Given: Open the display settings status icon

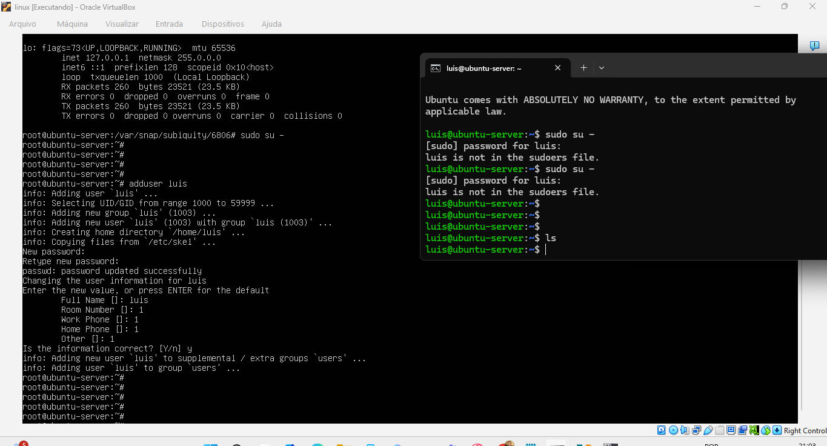Looking at the screenshot, I should click(x=731, y=430).
